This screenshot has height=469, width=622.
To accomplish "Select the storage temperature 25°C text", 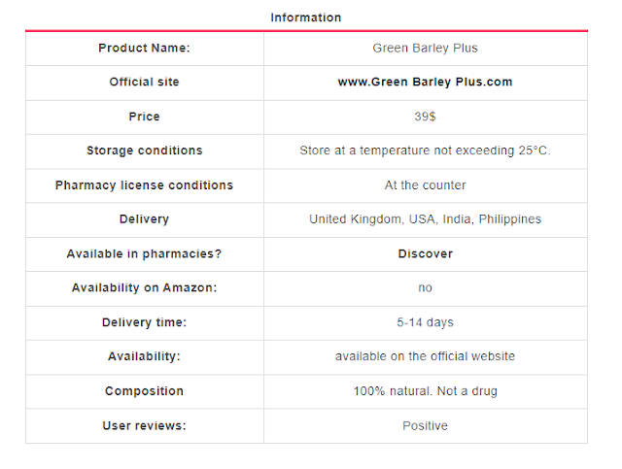I will (x=425, y=151).
